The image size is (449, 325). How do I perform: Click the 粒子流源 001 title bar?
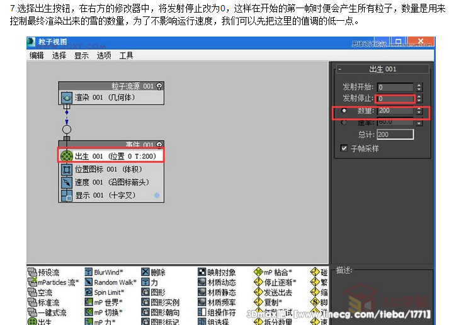point(111,86)
